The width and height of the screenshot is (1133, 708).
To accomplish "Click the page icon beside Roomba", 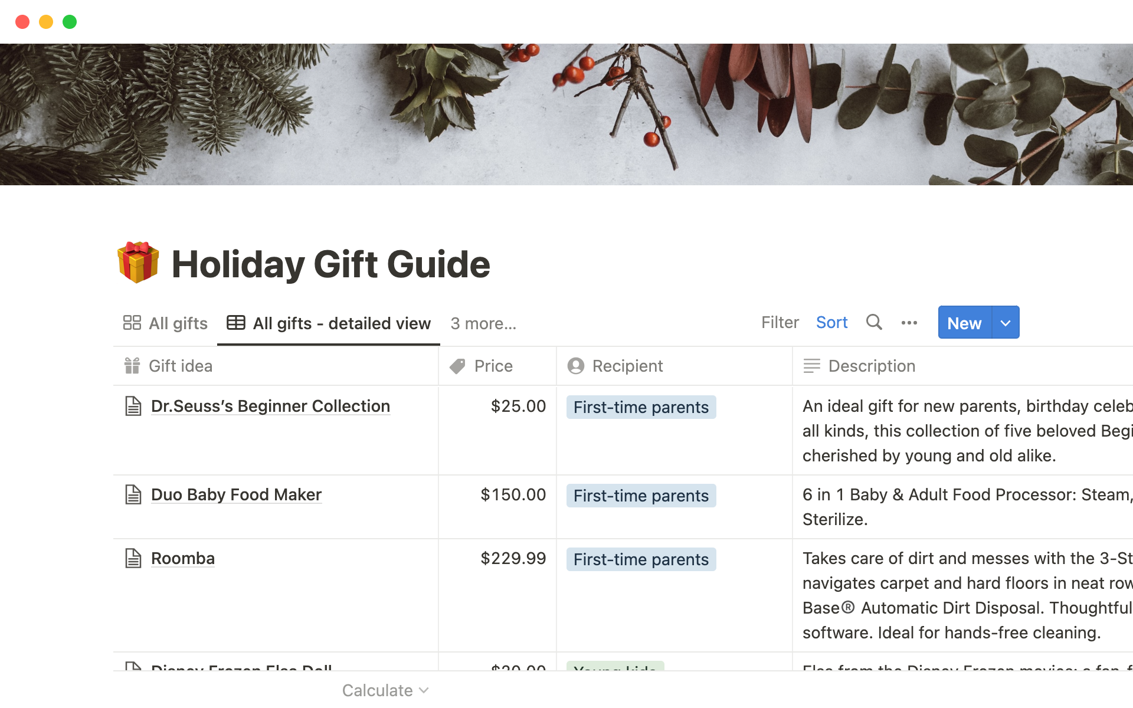I will tap(133, 558).
